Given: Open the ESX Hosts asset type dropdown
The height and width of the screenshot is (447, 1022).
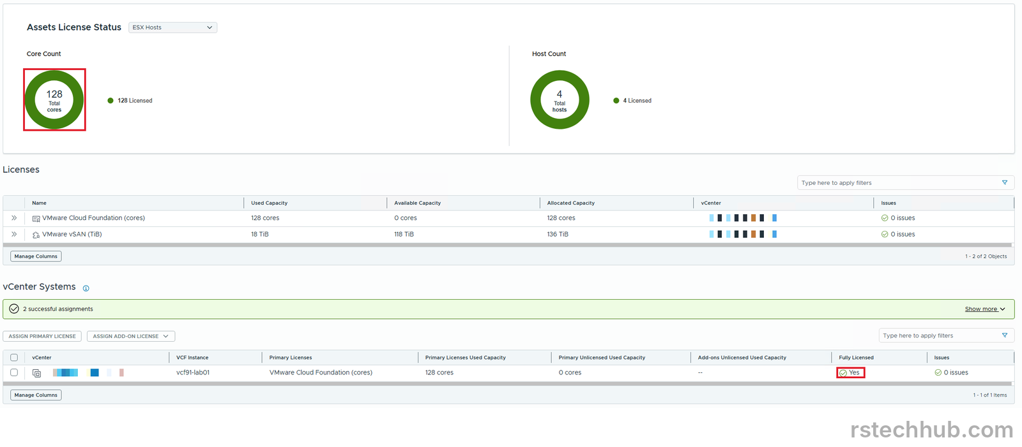Looking at the screenshot, I should click(172, 27).
